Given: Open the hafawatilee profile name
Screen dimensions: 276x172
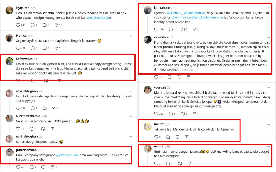Looking at the screenshot, I should coord(24,59).
